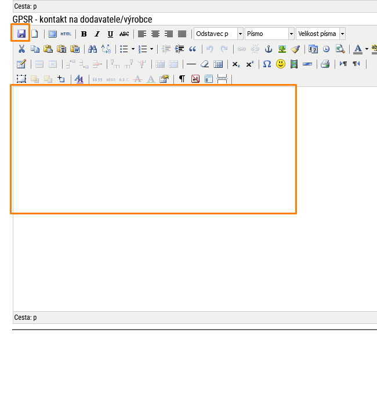Insert a new table

click(x=21, y=64)
